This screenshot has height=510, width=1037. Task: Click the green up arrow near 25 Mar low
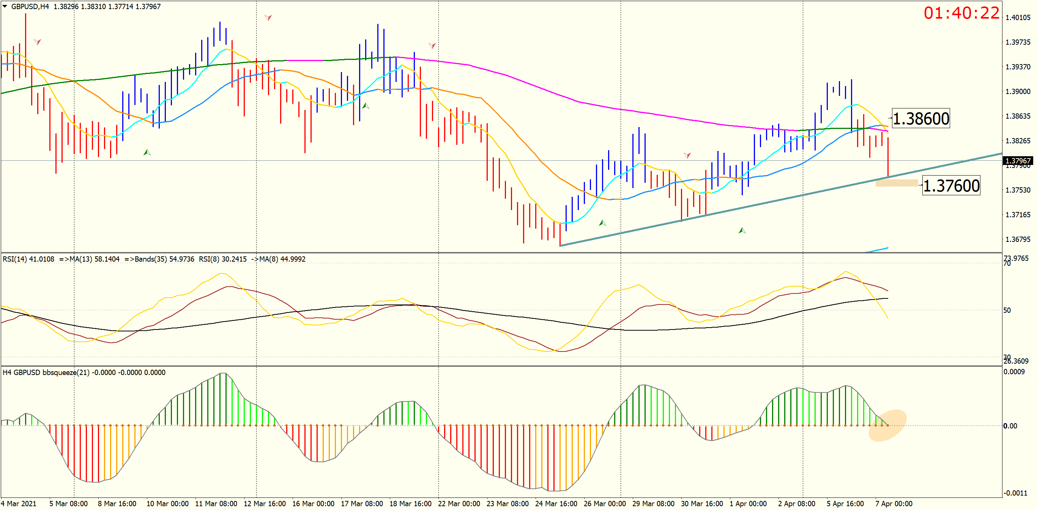(x=602, y=223)
